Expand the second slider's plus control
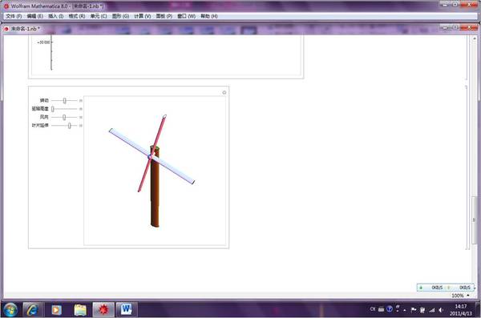 (81, 109)
